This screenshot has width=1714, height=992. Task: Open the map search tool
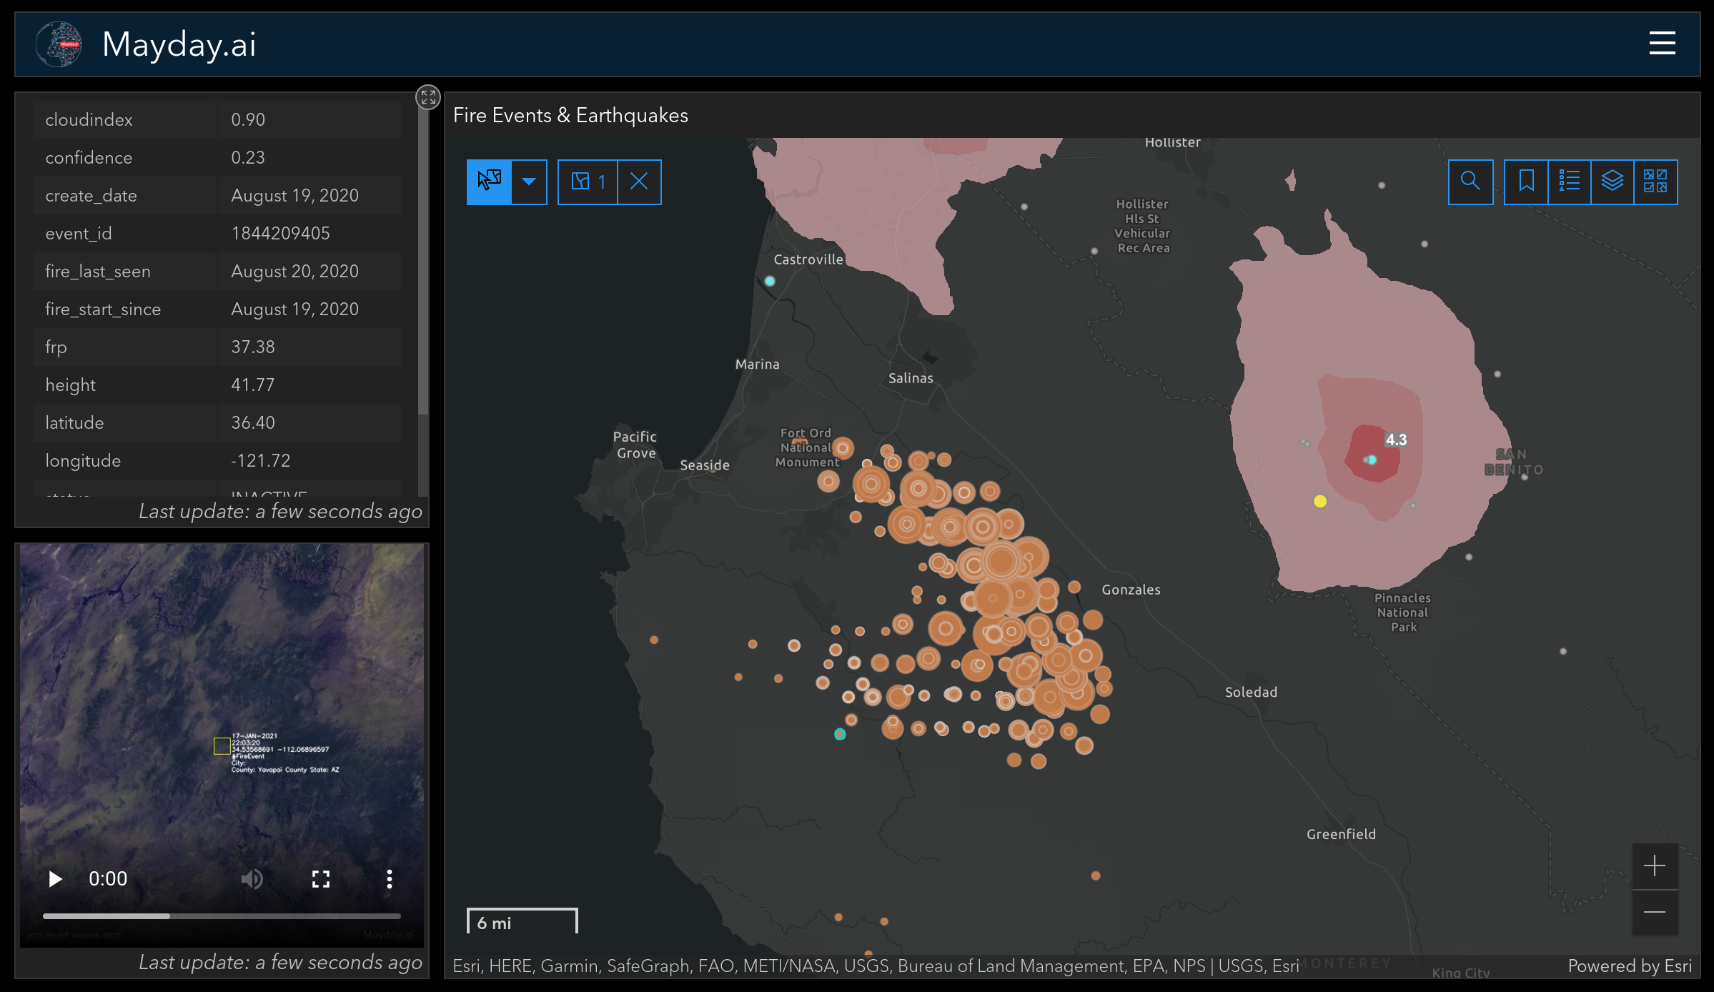click(x=1470, y=182)
